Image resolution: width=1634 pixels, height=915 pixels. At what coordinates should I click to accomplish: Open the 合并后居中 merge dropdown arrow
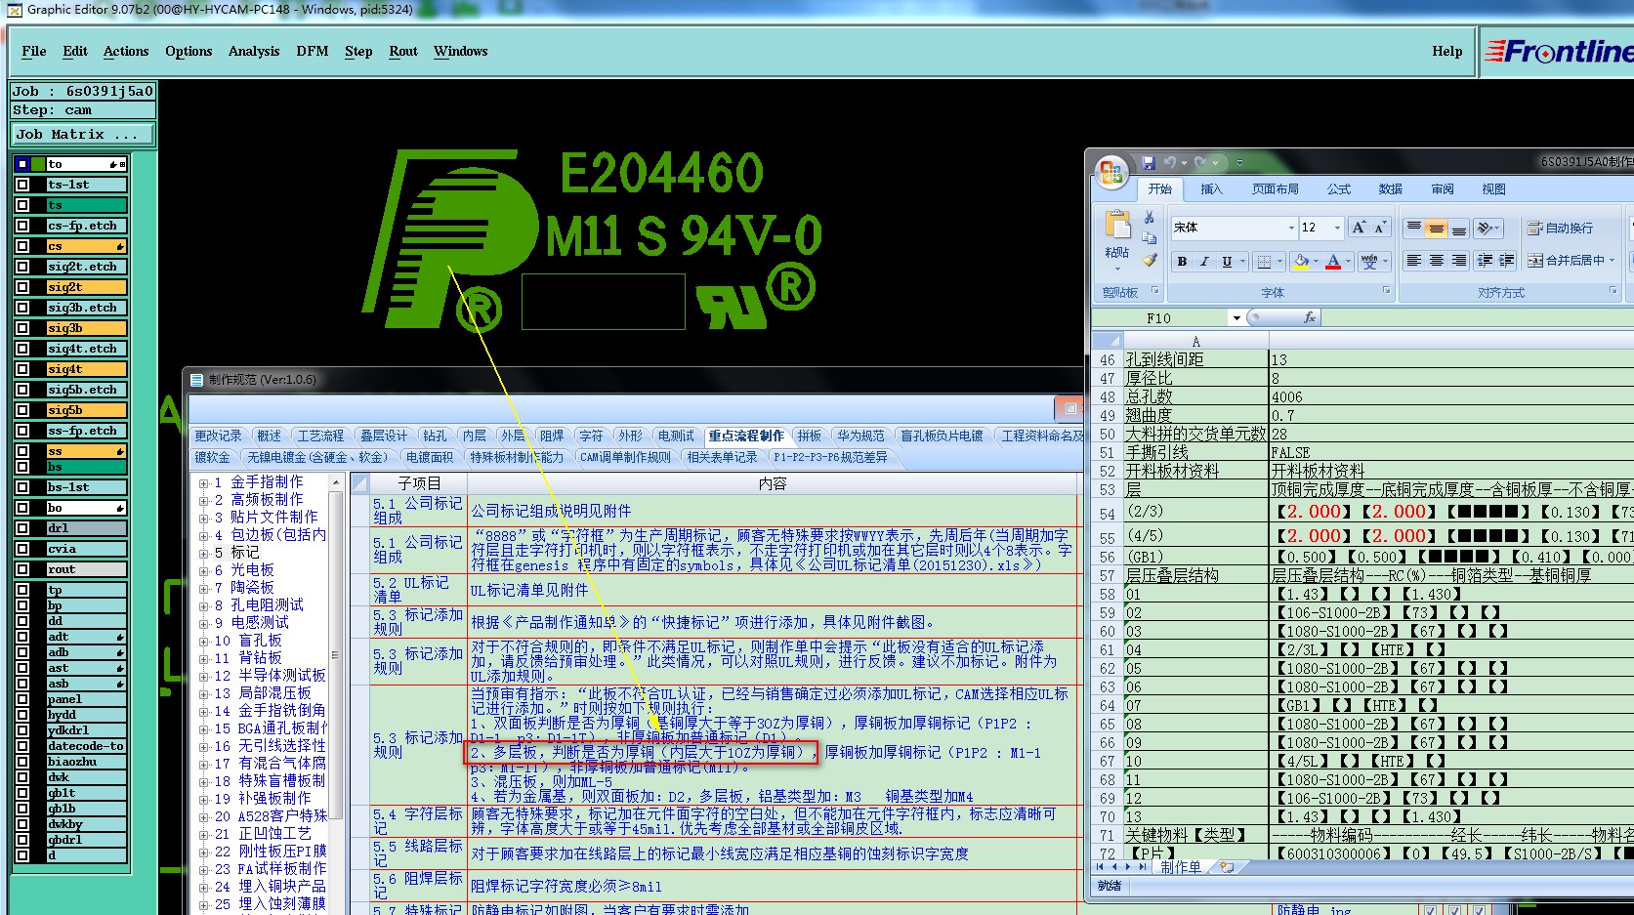pos(1612,261)
